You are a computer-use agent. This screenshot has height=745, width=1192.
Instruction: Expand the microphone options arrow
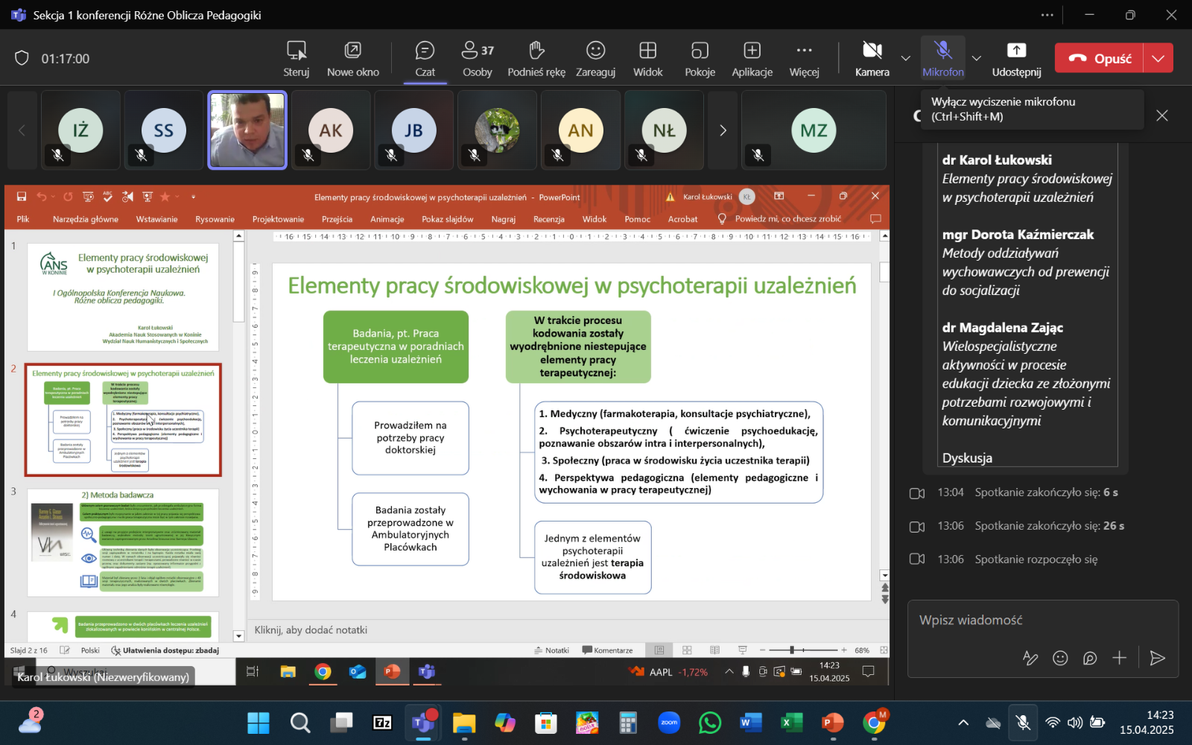tap(977, 58)
